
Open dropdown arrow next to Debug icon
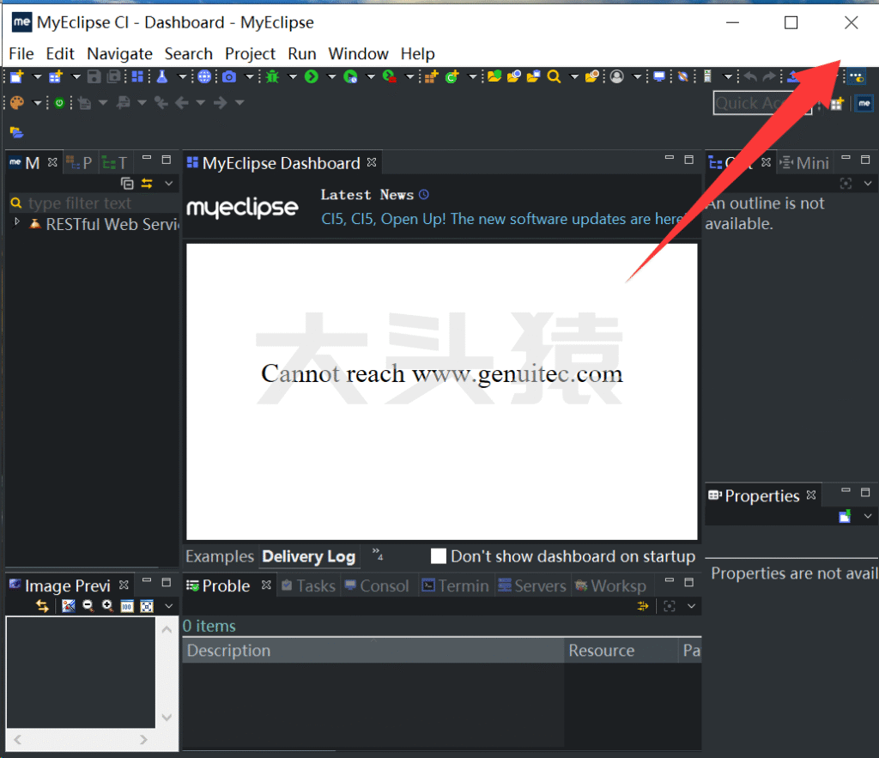click(x=292, y=77)
